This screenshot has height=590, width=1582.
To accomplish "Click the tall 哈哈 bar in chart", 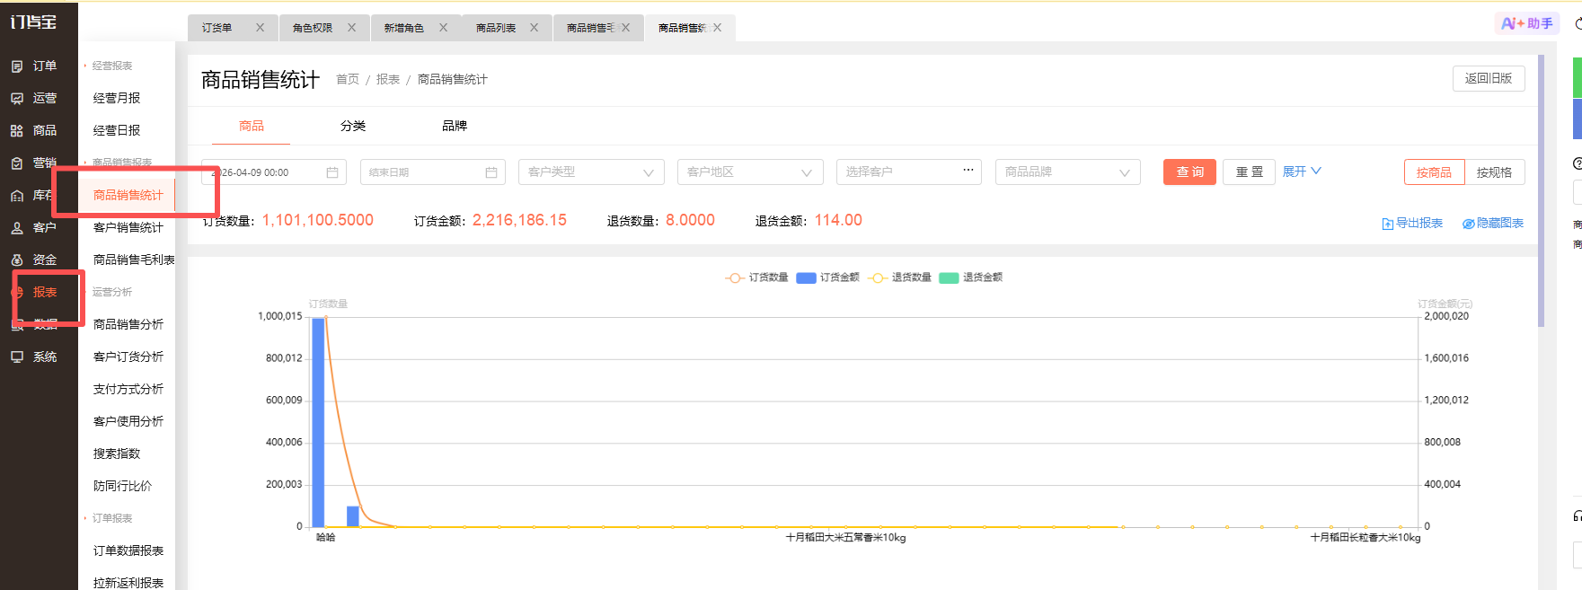I will click(318, 422).
